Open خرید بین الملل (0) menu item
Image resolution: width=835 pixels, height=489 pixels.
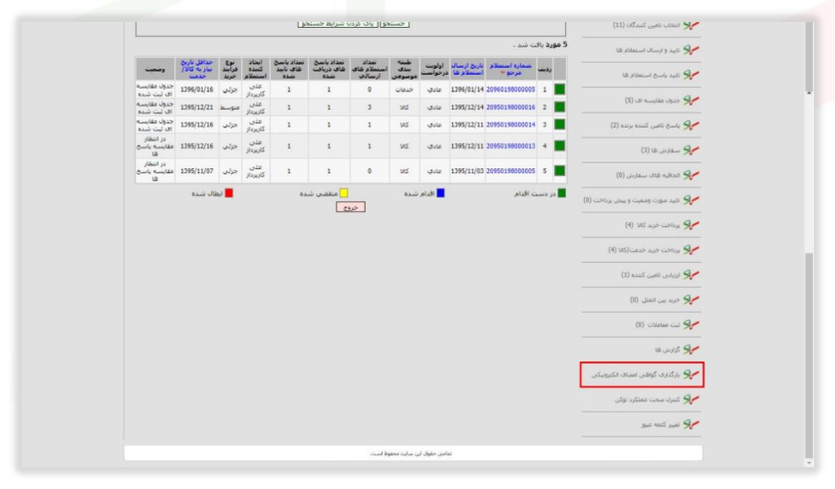click(x=655, y=300)
